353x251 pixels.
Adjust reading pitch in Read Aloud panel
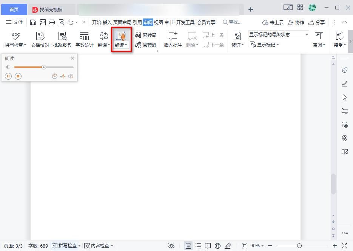(63, 76)
